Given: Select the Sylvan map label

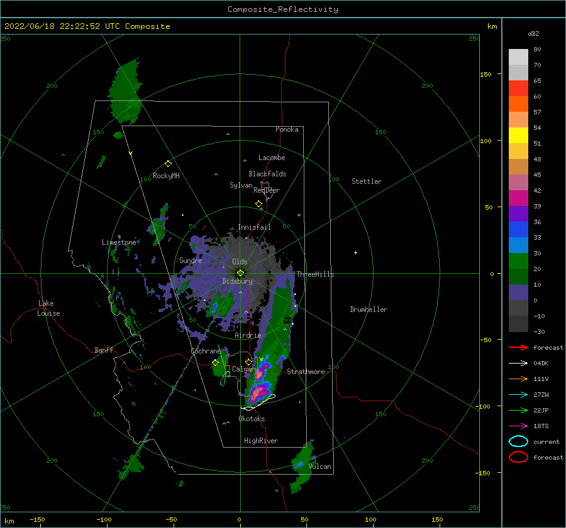Looking at the screenshot, I should pyautogui.click(x=241, y=185).
